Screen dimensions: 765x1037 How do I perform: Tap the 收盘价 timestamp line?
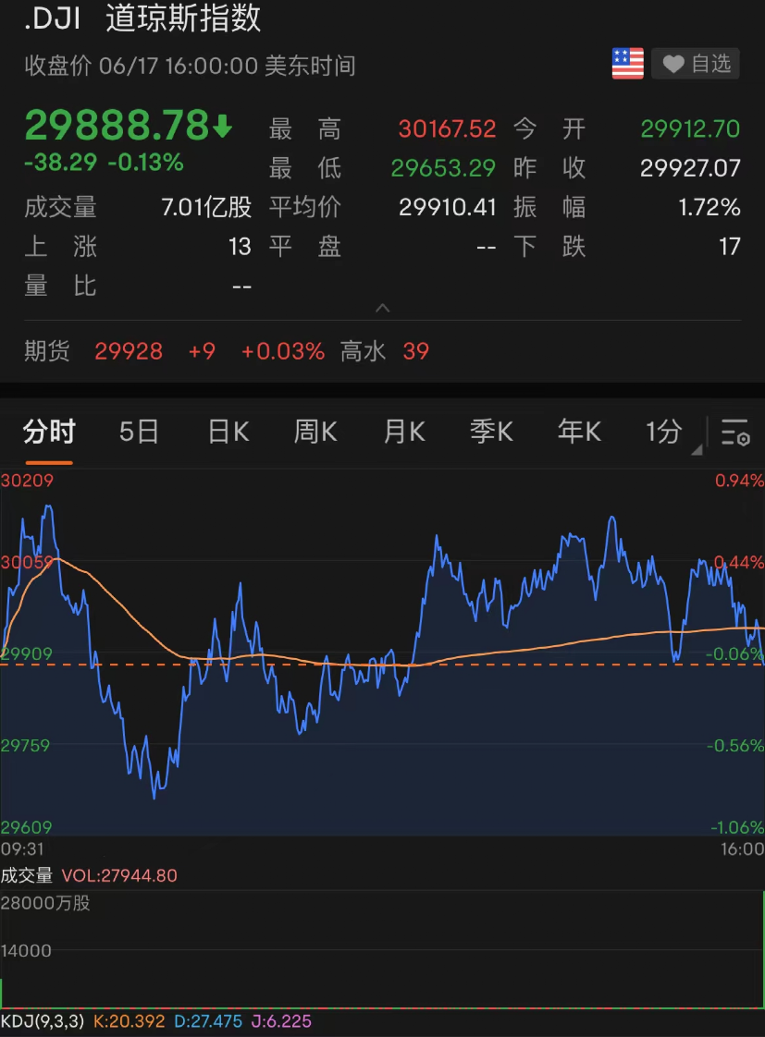190,67
